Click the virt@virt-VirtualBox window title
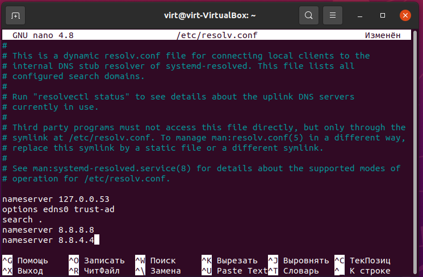 tap(210, 15)
